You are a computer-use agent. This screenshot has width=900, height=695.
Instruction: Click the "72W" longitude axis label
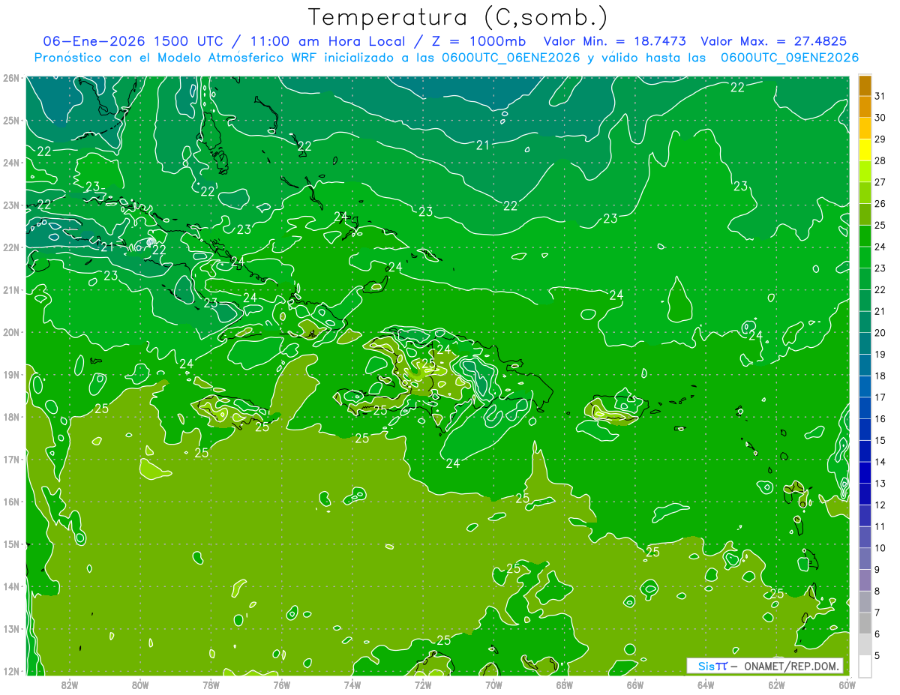point(423,685)
